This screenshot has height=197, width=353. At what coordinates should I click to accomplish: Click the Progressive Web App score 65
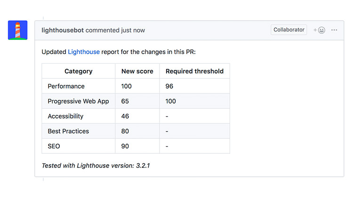(125, 101)
